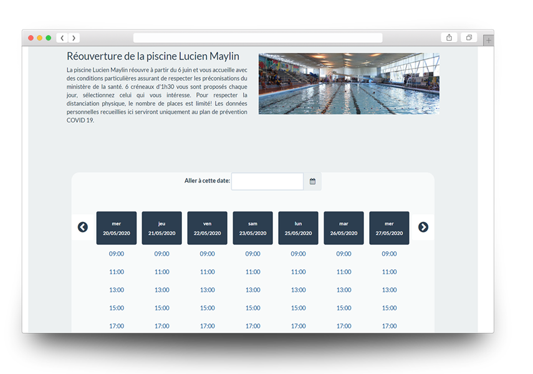Book the 15:00 slot on 20/05/2020

pyautogui.click(x=116, y=308)
